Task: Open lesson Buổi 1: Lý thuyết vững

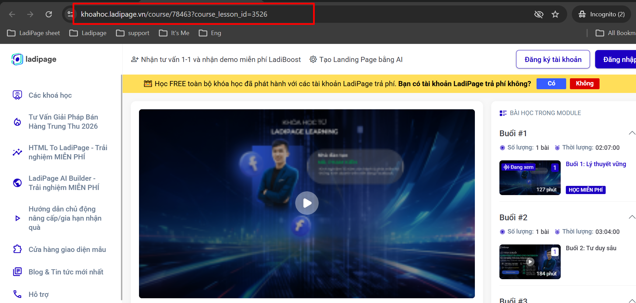Action: (596, 164)
